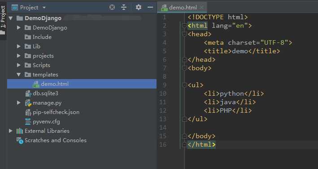Click the Include folder icon
The height and width of the screenshot is (169, 318).
(27, 37)
